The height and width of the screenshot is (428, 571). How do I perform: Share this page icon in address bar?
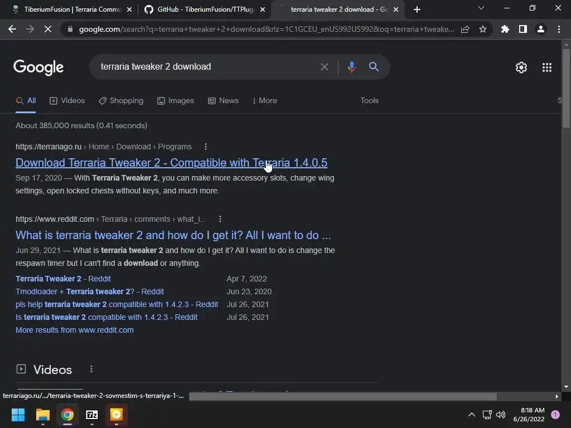coord(465,29)
